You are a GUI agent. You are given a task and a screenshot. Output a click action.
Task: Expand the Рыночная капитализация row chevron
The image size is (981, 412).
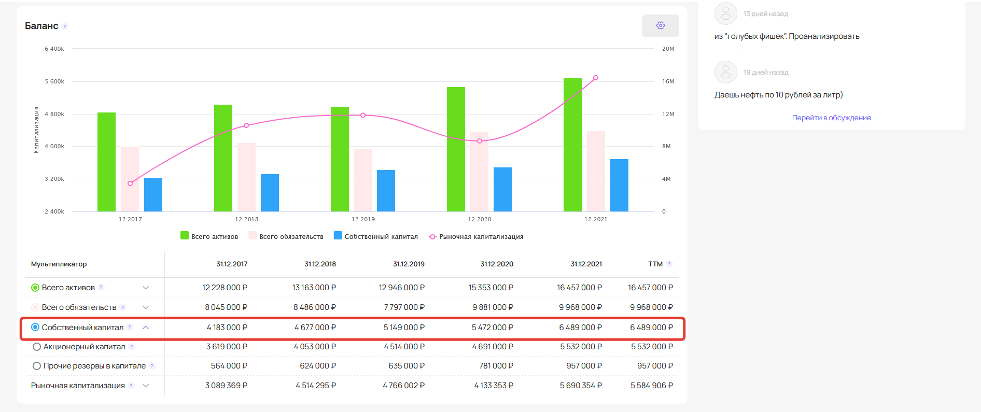146,386
